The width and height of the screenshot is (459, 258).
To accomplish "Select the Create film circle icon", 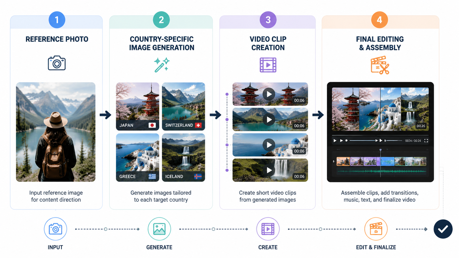I will click(268, 229).
